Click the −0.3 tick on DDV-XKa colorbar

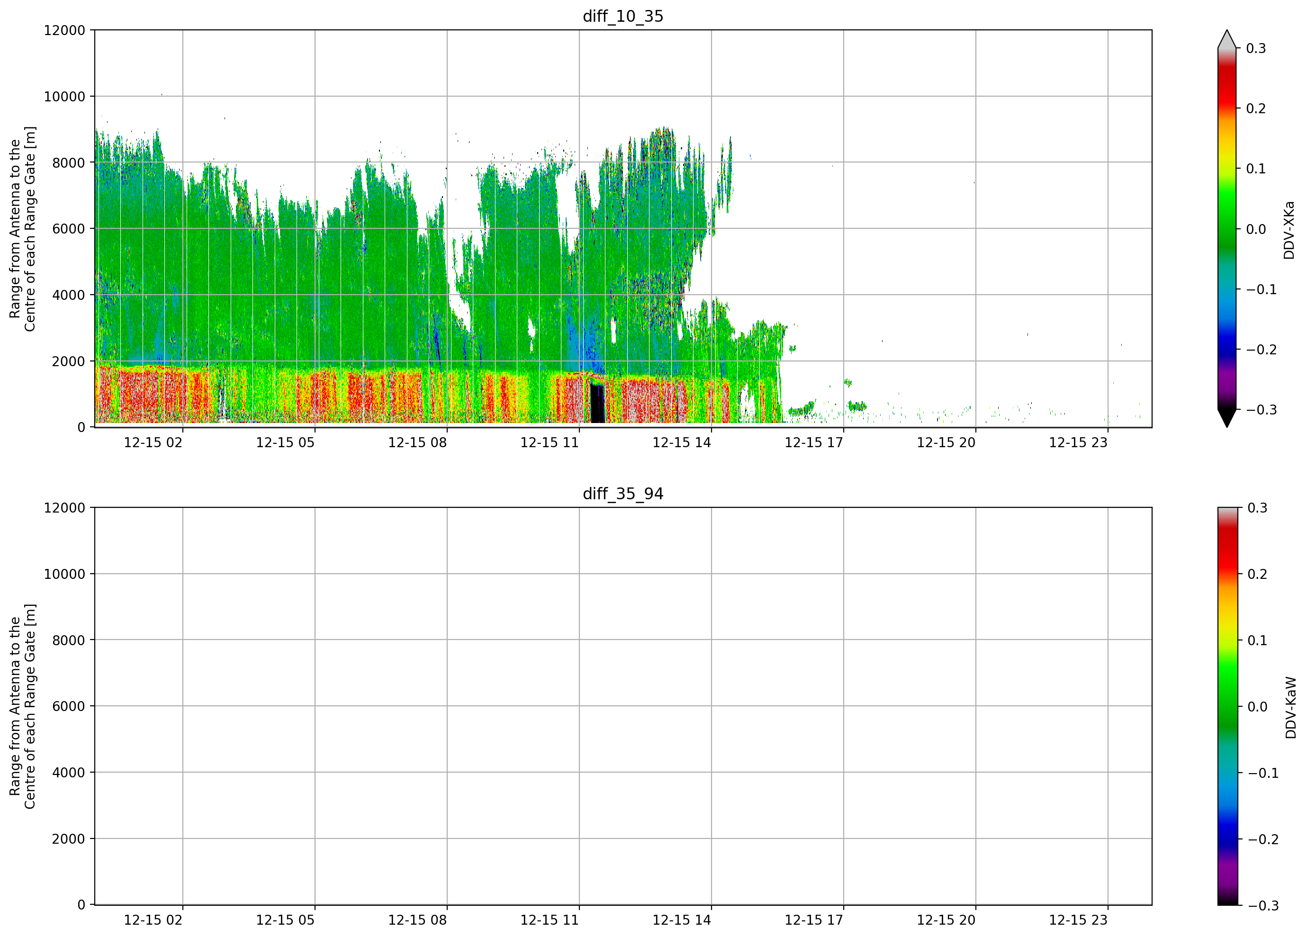[x=1262, y=410]
